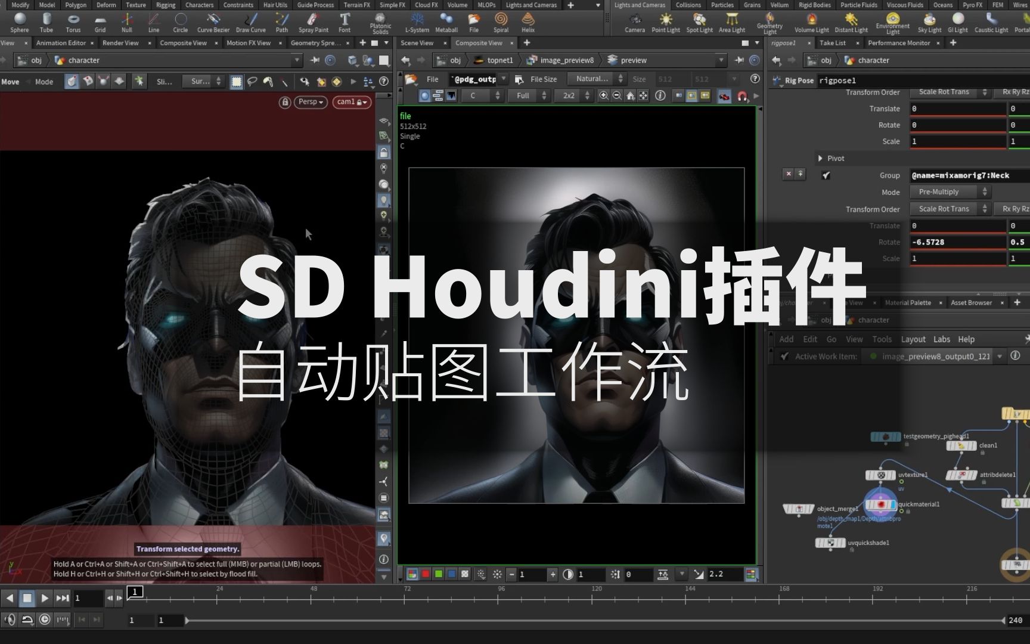The image size is (1030, 644).
Task: Select the Metaball shelf tool
Action: [446, 23]
